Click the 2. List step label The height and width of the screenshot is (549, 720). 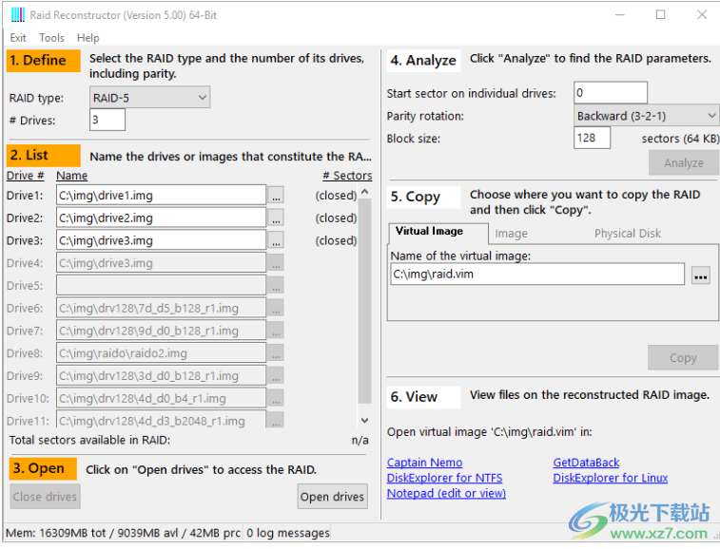44,156
